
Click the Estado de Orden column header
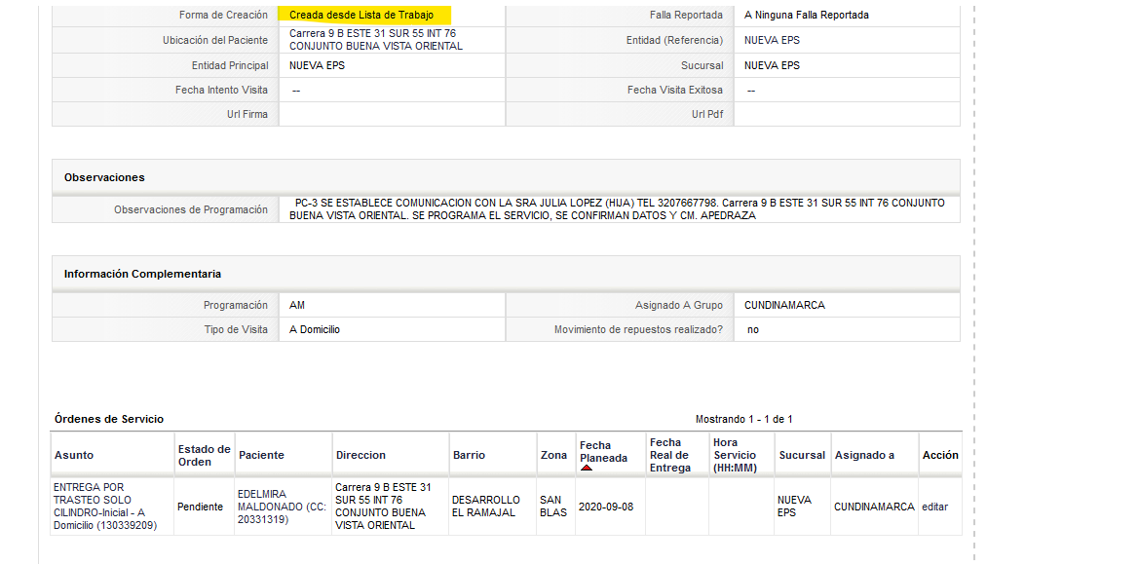coord(204,455)
